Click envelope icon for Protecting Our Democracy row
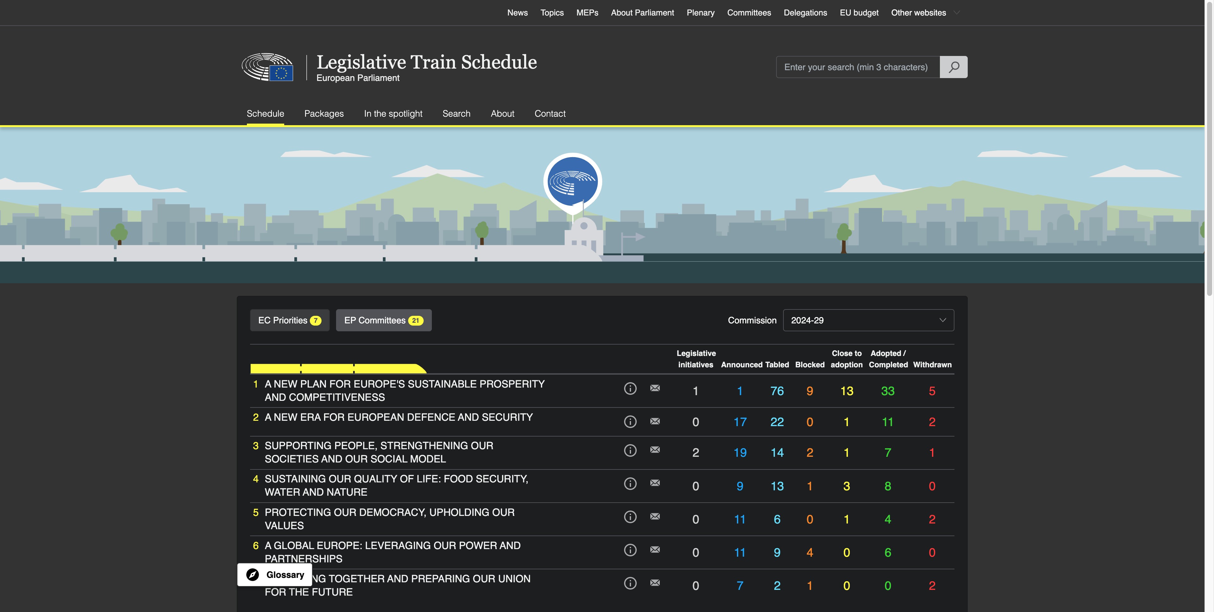This screenshot has width=1214, height=612. (655, 516)
